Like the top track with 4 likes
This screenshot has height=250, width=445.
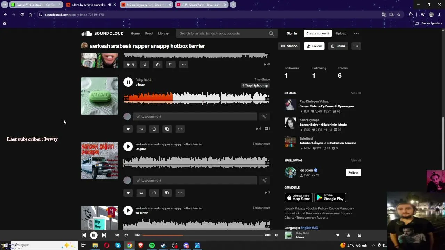[130, 65]
